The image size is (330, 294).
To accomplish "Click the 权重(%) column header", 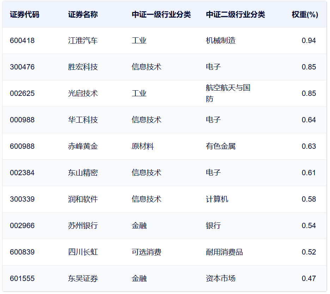I will [305, 14].
